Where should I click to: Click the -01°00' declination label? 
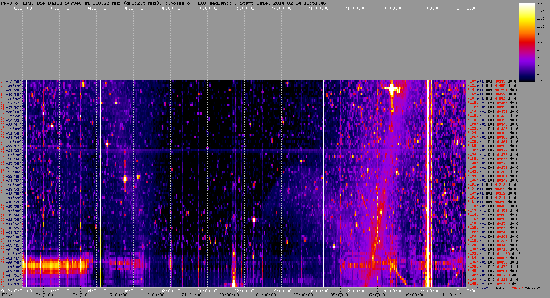tap(13, 267)
